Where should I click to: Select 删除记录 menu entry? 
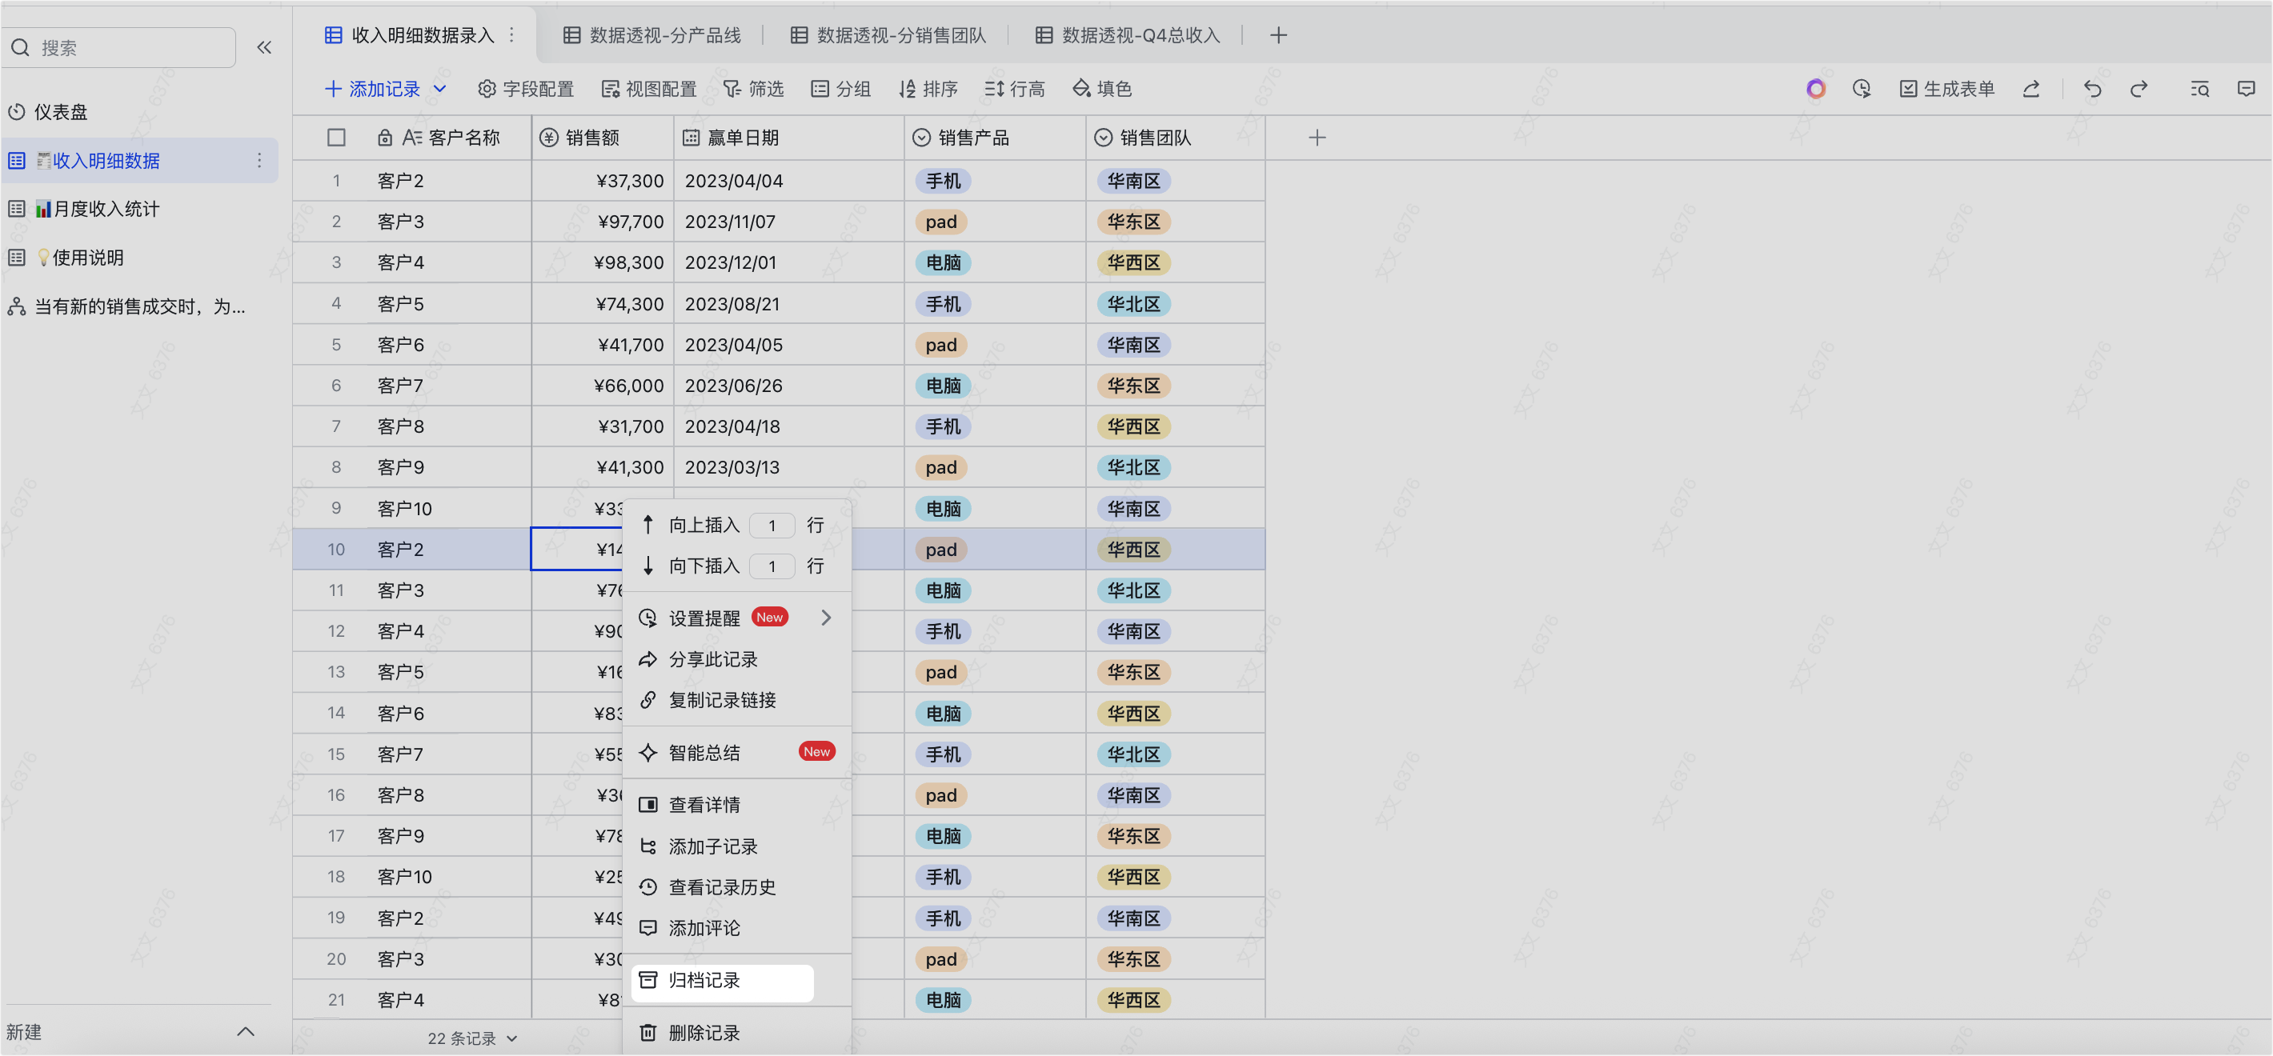(x=737, y=1033)
